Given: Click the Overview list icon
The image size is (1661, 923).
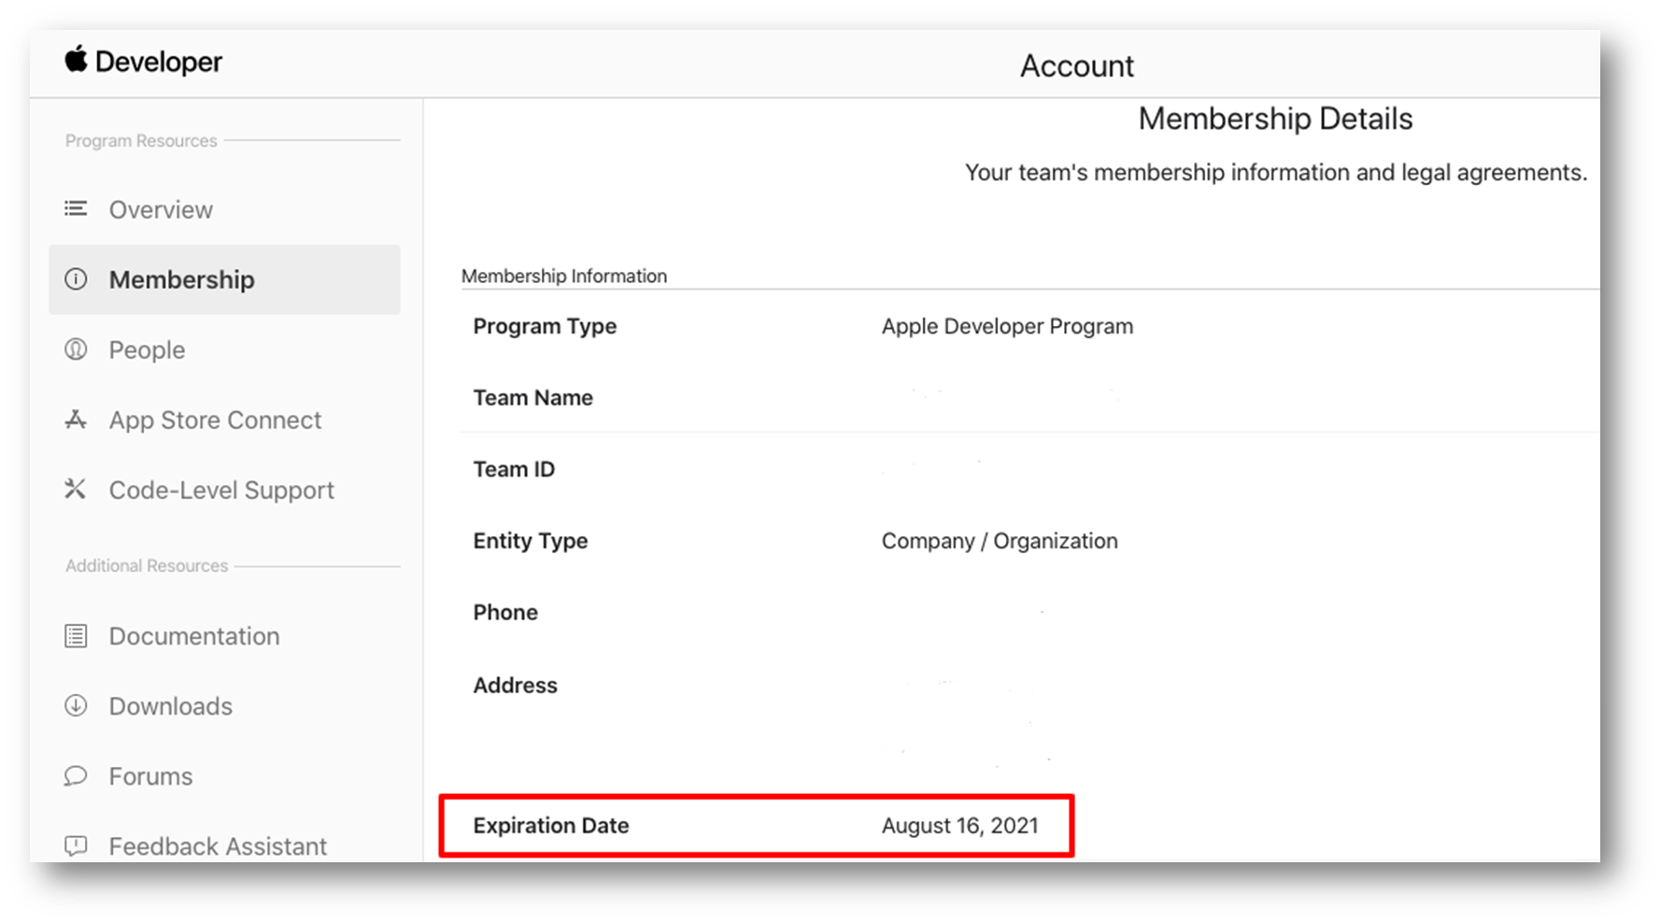Looking at the screenshot, I should 76,209.
